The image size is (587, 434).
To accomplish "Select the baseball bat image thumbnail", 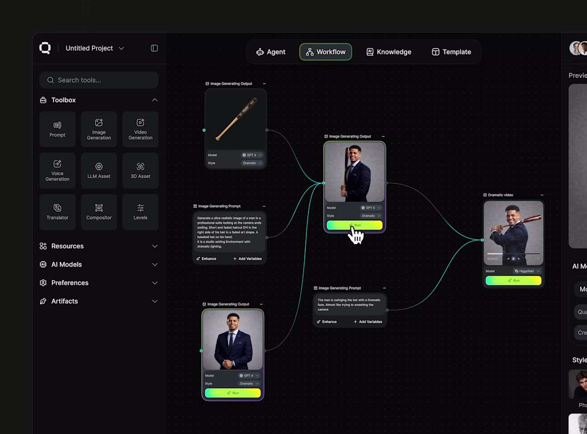I will [x=236, y=119].
